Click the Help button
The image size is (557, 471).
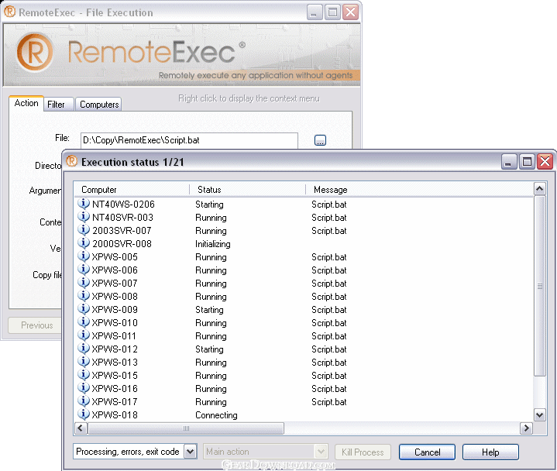490,452
